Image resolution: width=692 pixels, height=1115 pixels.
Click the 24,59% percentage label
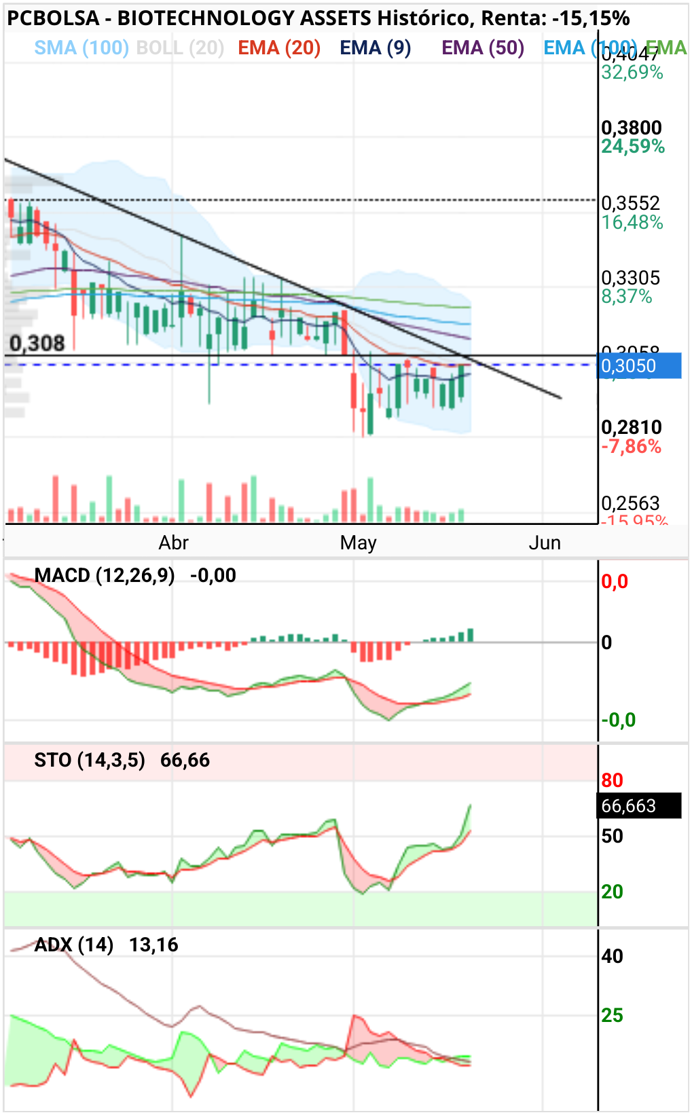coord(633,147)
